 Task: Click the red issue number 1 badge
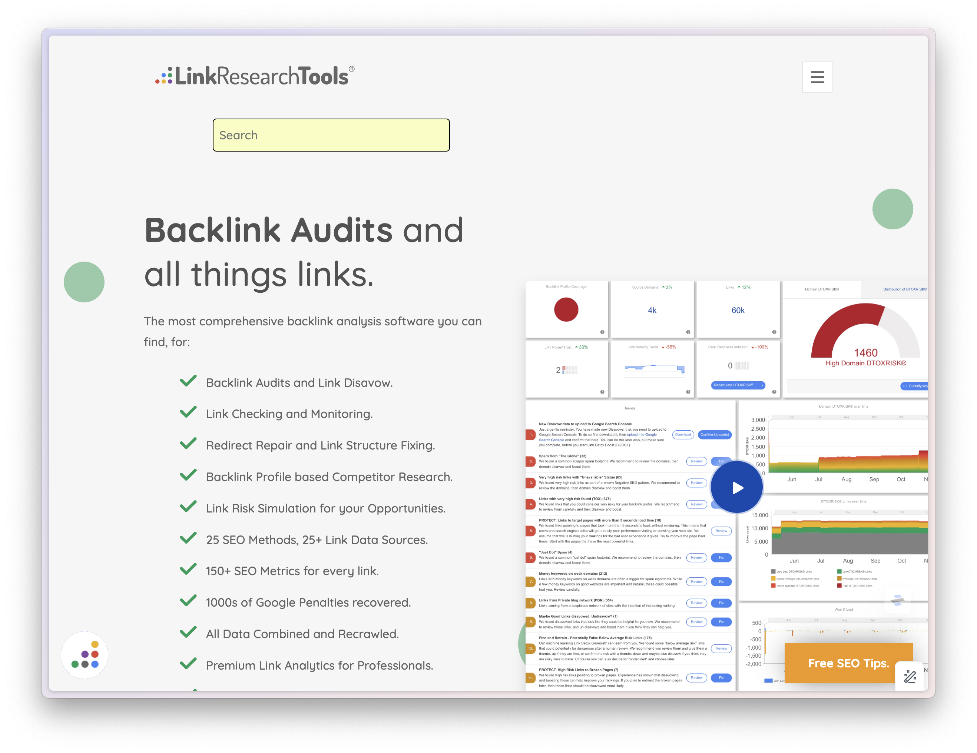click(530, 435)
